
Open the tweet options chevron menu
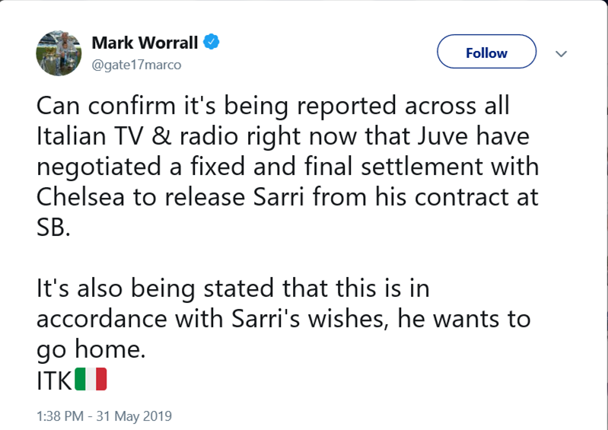(x=561, y=53)
